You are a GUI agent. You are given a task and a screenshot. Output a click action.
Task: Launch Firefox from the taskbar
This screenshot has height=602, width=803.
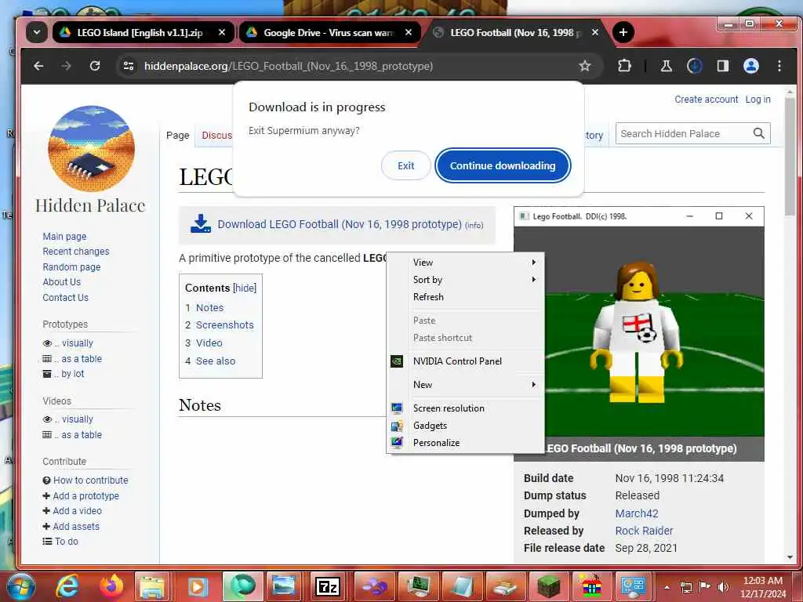point(111,586)
